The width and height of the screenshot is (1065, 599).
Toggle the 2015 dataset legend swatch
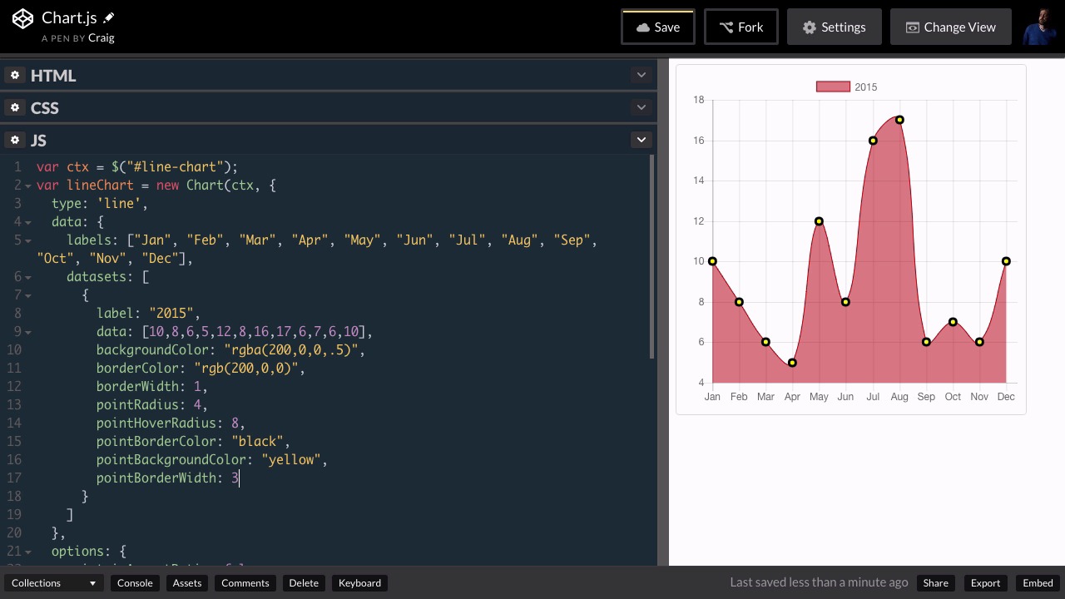coord(833,87)
